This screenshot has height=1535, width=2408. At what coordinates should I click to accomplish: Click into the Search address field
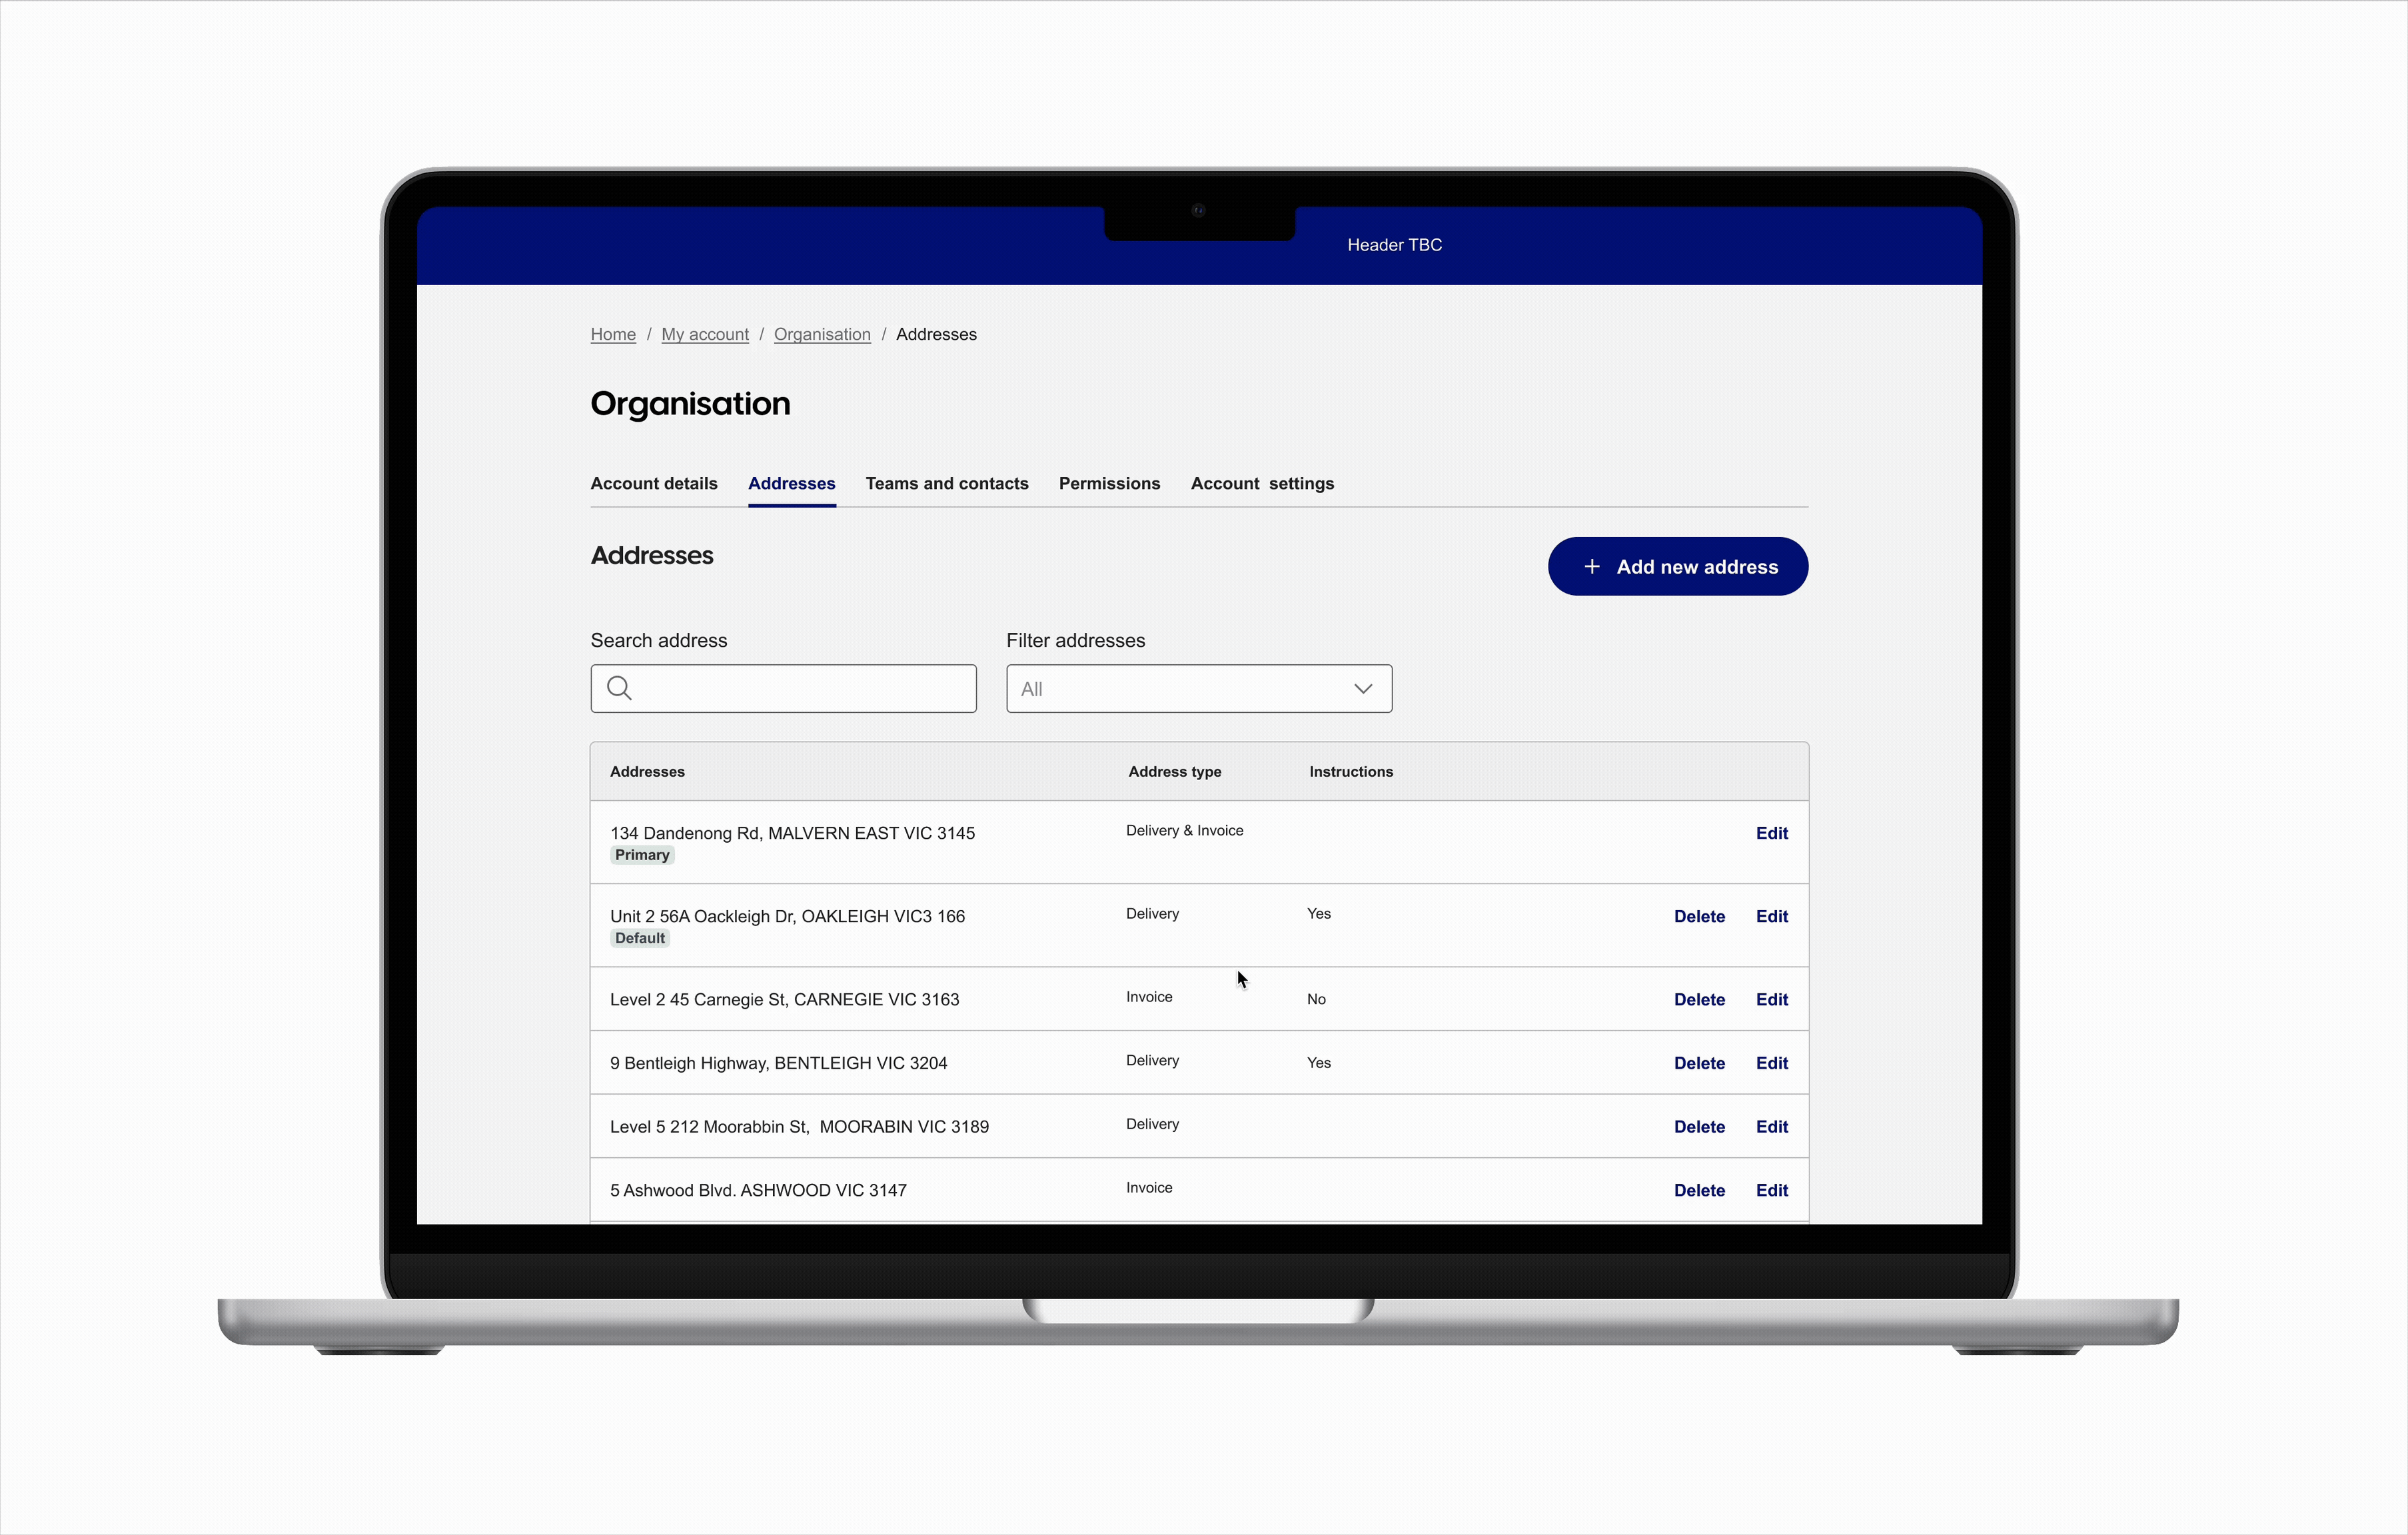click(x=783, y=689)
